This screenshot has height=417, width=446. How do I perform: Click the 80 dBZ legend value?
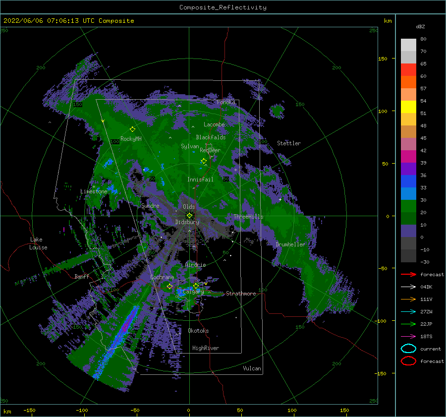(x=423, y=39)
